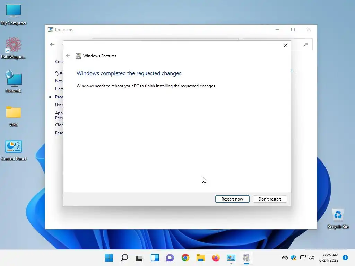Switch to Windows Features taskbar item

tap(246, 258)
